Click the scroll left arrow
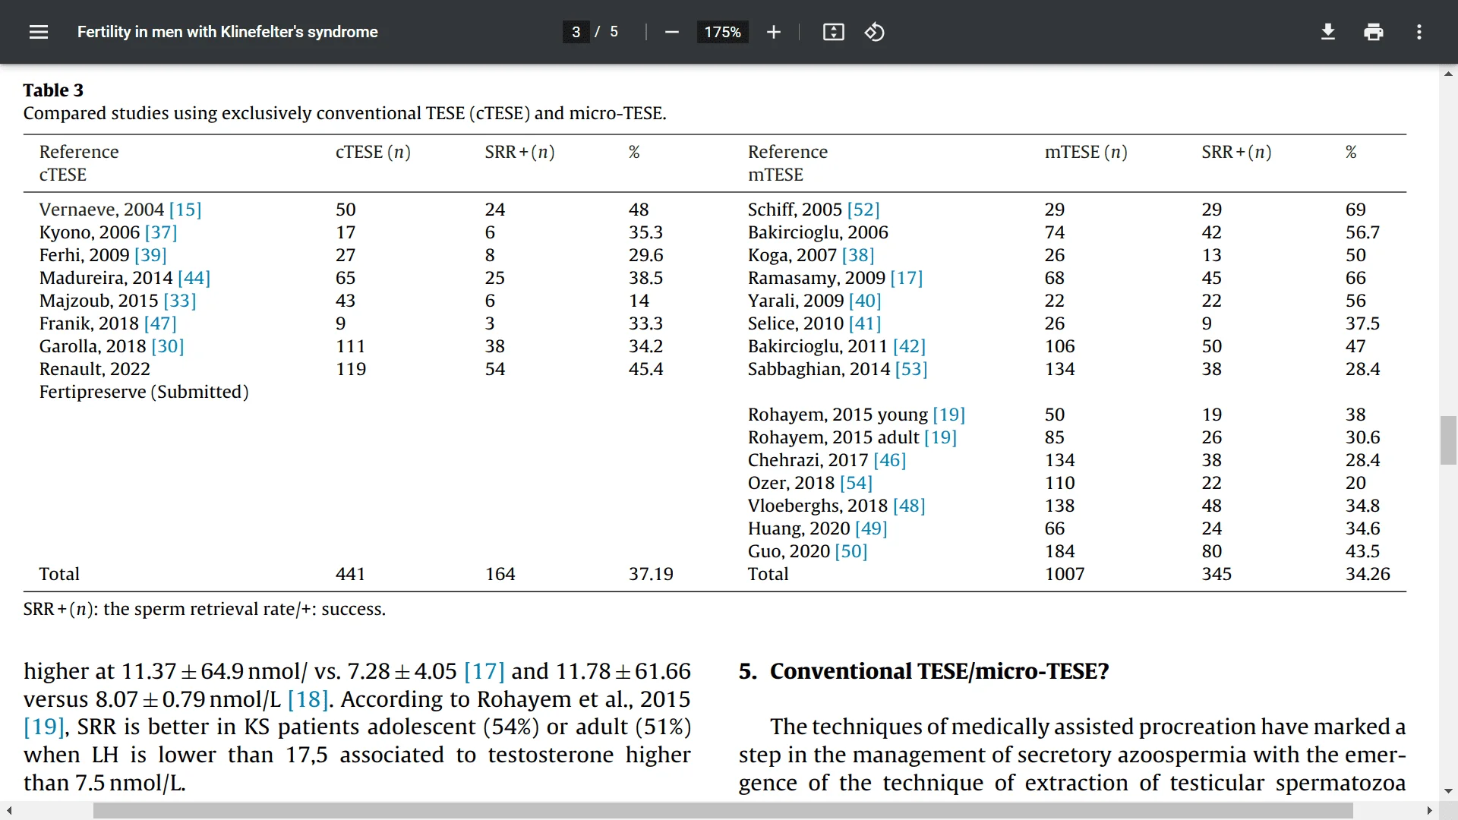The width and height of the screenshot is (1458, 820). click(9, 811)
